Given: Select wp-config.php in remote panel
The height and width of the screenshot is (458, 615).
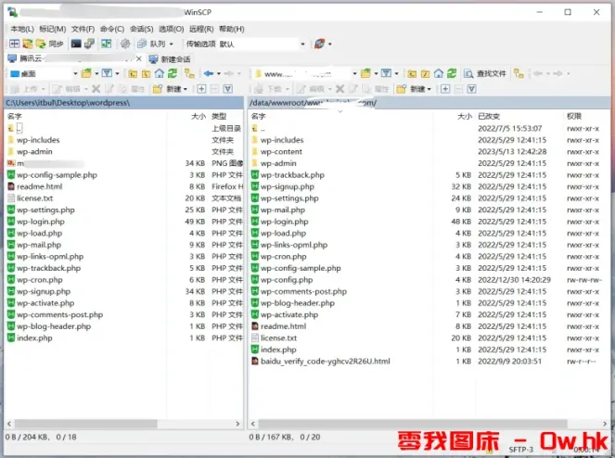Looking at the screenshot, I should pyautogui.click(x=286, y=279).
